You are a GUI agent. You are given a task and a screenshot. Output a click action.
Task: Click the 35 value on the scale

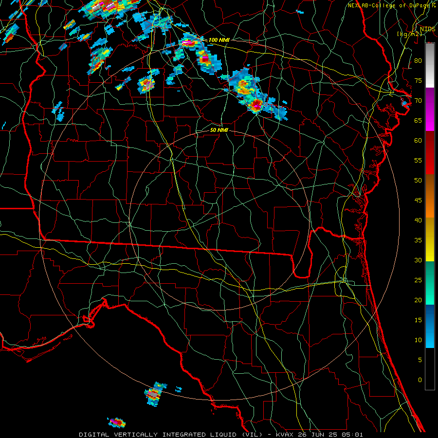pyautogui.click(x=418, y=240)
